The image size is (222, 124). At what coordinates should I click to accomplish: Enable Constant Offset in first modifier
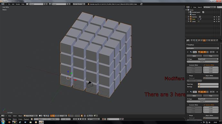tap(188, 65)
